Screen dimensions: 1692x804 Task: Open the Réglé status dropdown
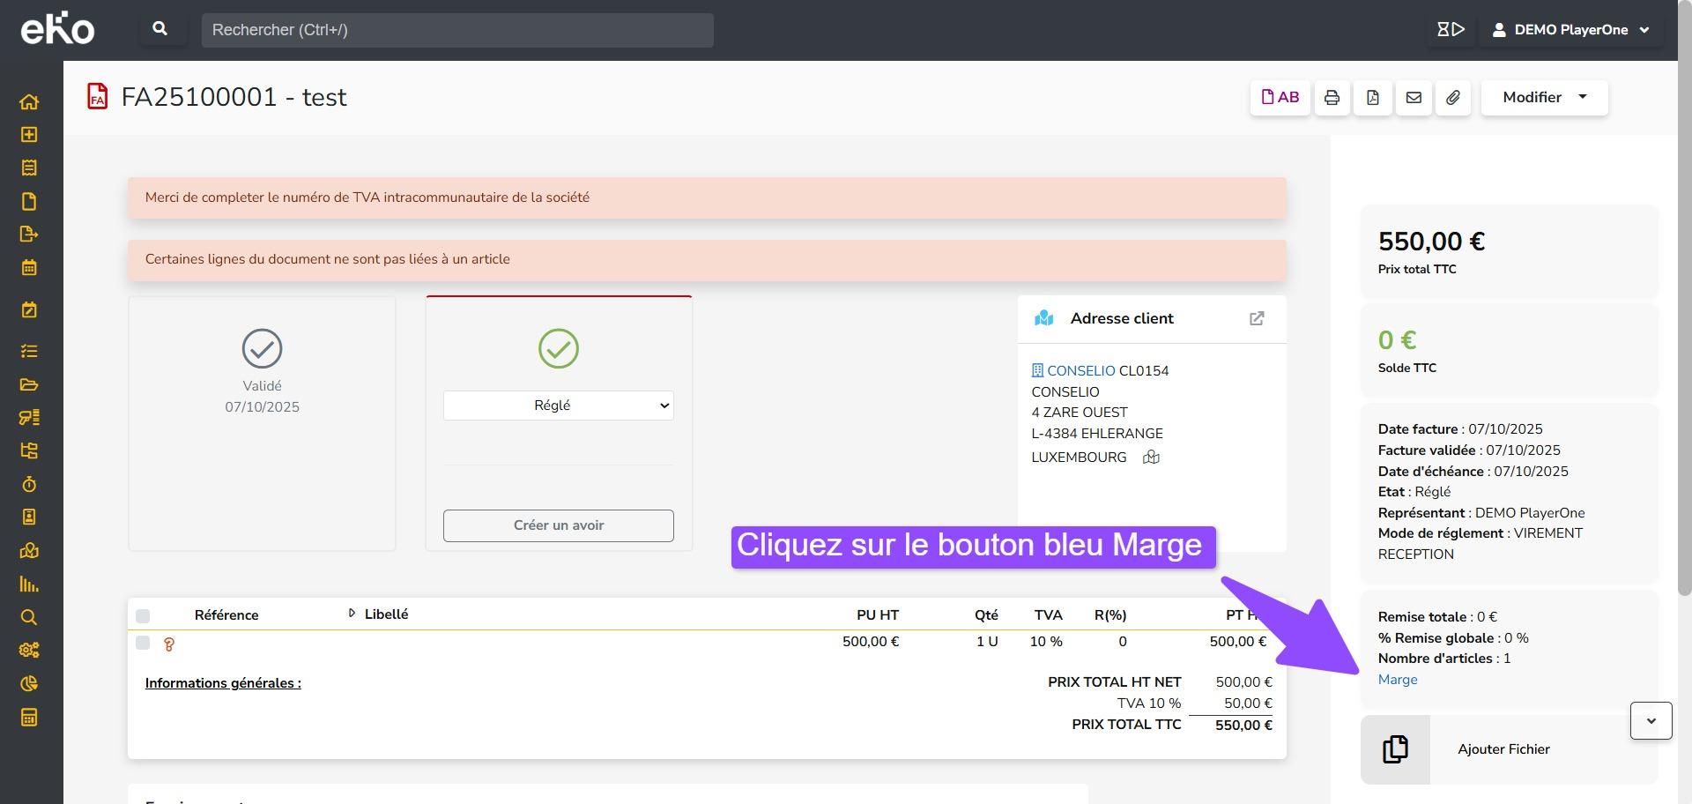[558, 406]
